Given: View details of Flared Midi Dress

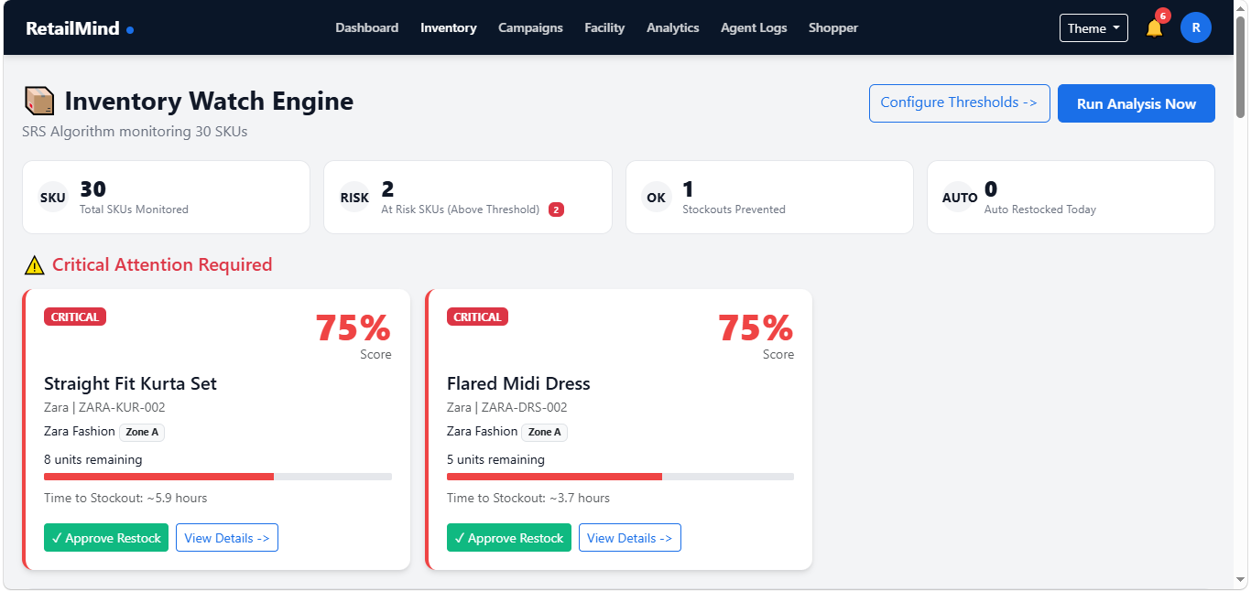Looking at the screenshot, I should pos(629,538).
